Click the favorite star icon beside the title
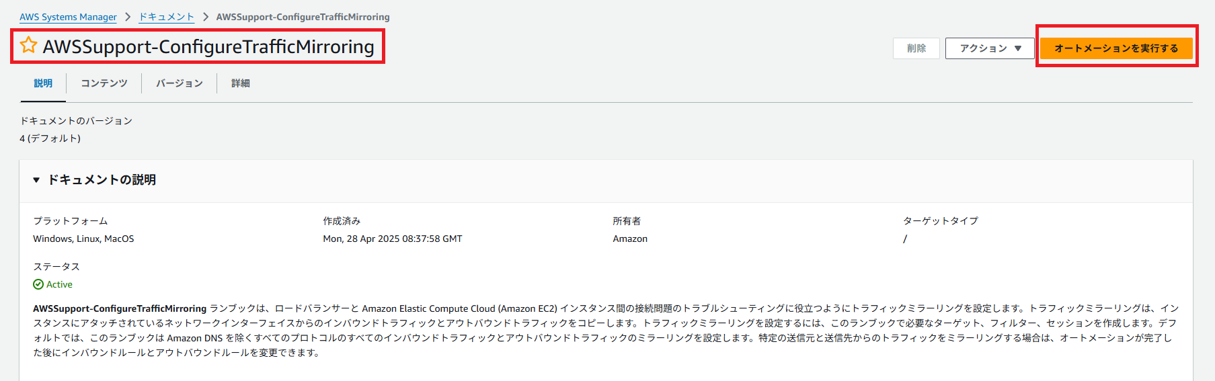The height and width of the screenshot is (381, 1215). point(28,45)
